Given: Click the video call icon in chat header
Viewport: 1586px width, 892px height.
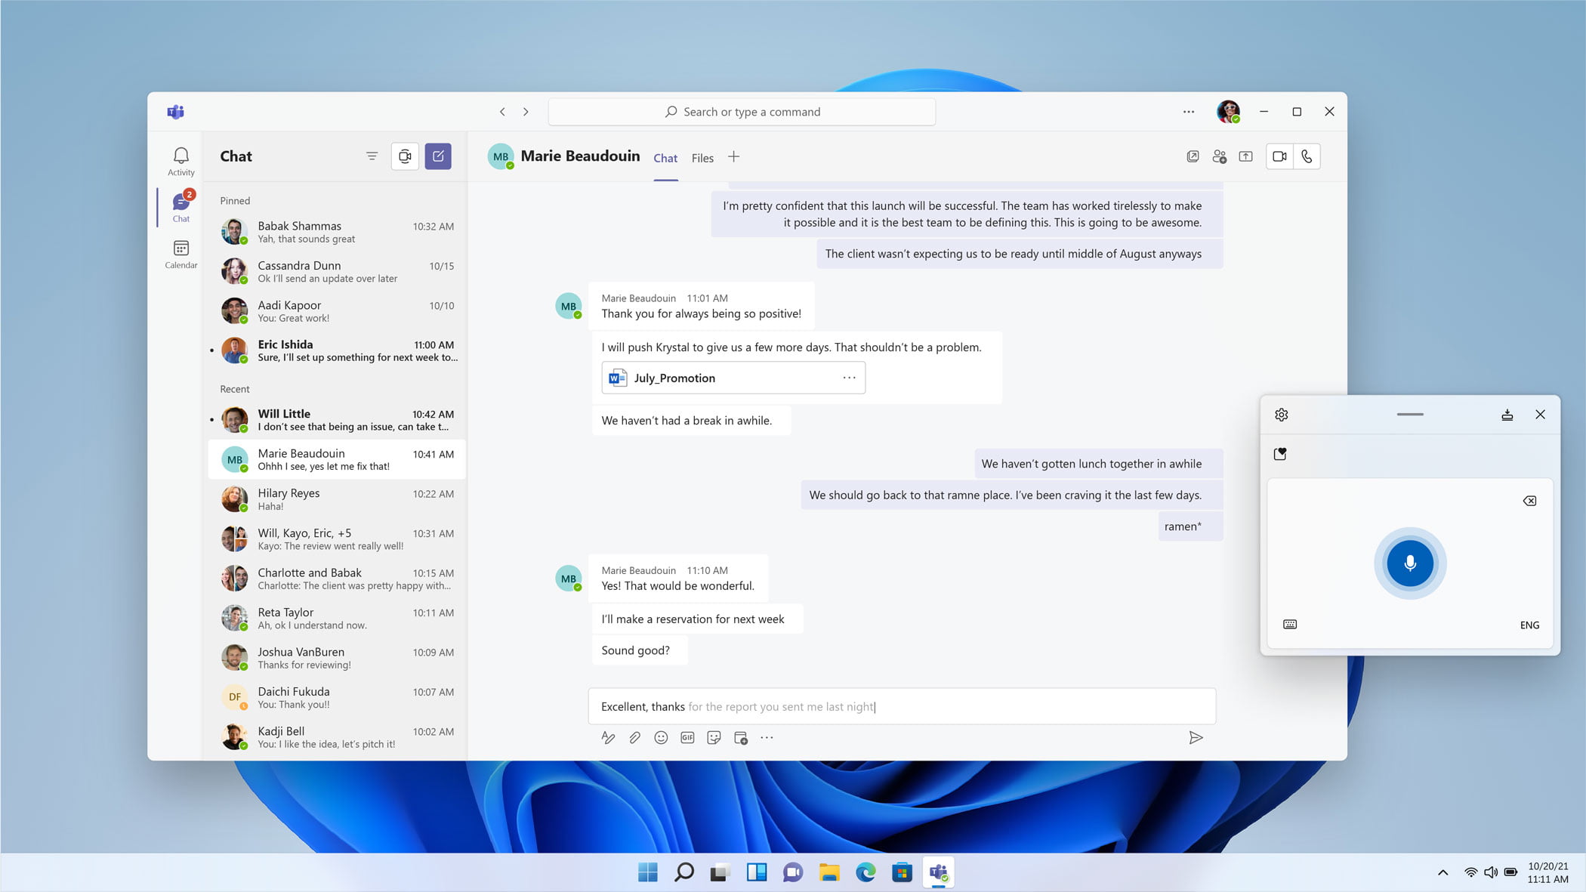Looking at the screenshot, I should click(1279, 156).
